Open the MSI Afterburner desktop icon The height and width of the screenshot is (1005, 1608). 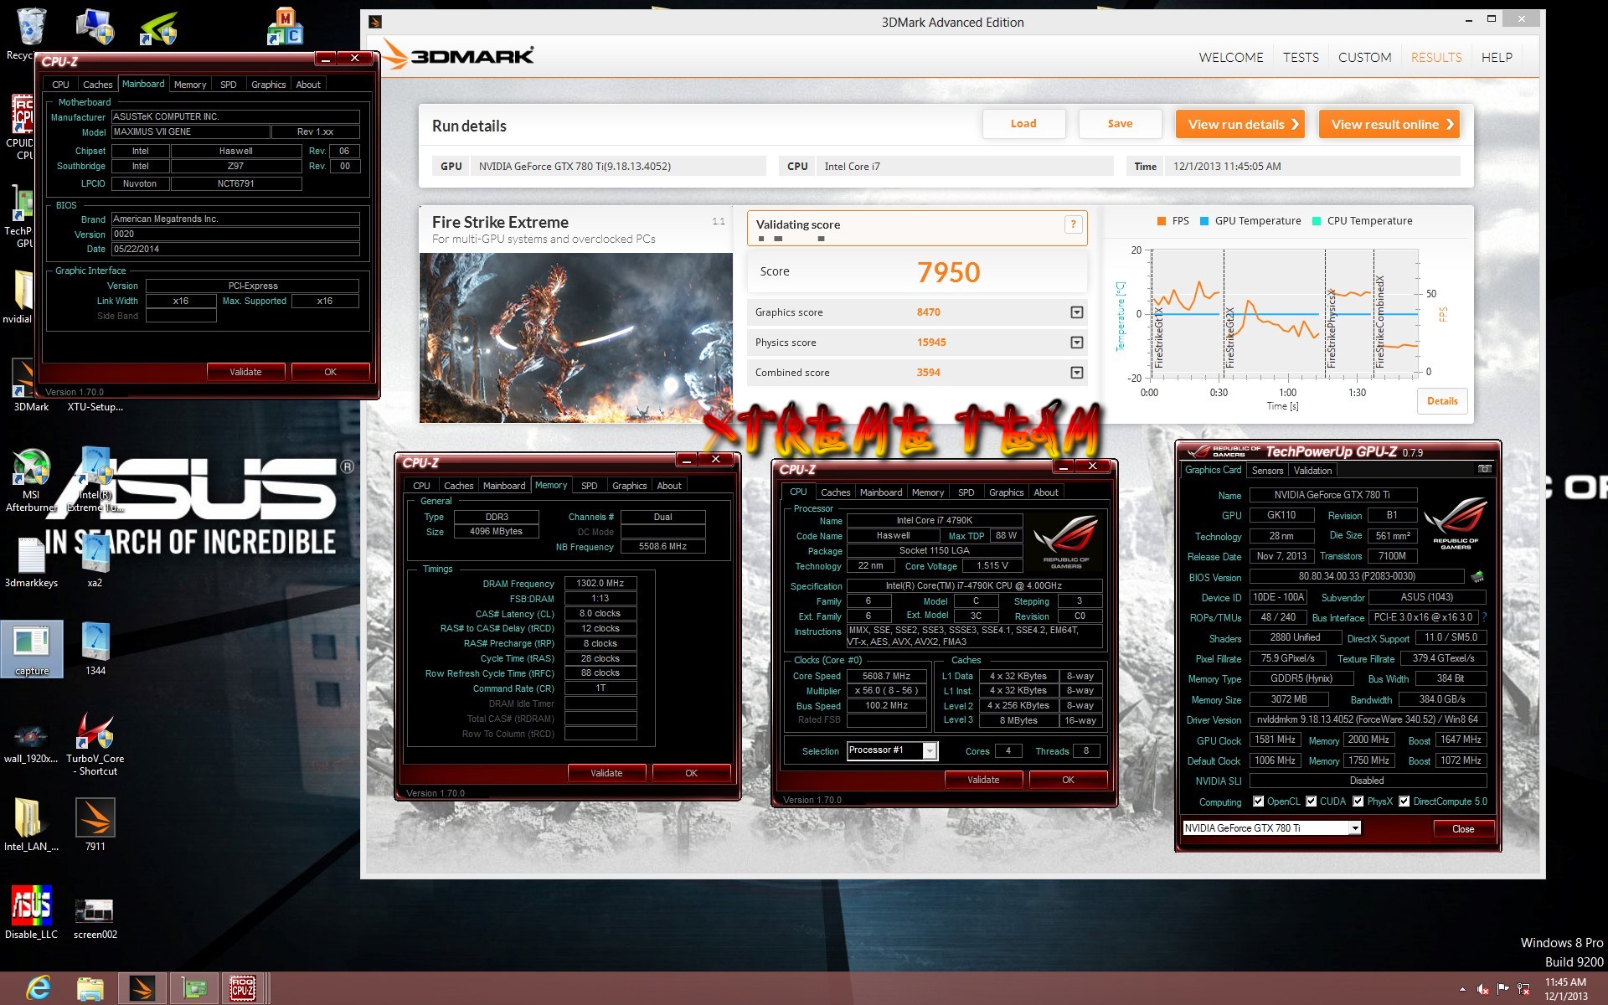(x=31, y=480)
